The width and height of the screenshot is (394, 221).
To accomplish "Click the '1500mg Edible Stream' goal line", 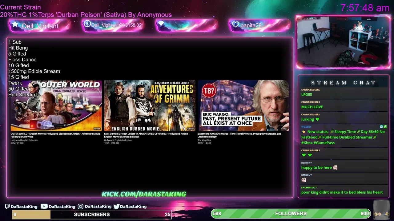I will pyautogui.click(x=34, y=71).
